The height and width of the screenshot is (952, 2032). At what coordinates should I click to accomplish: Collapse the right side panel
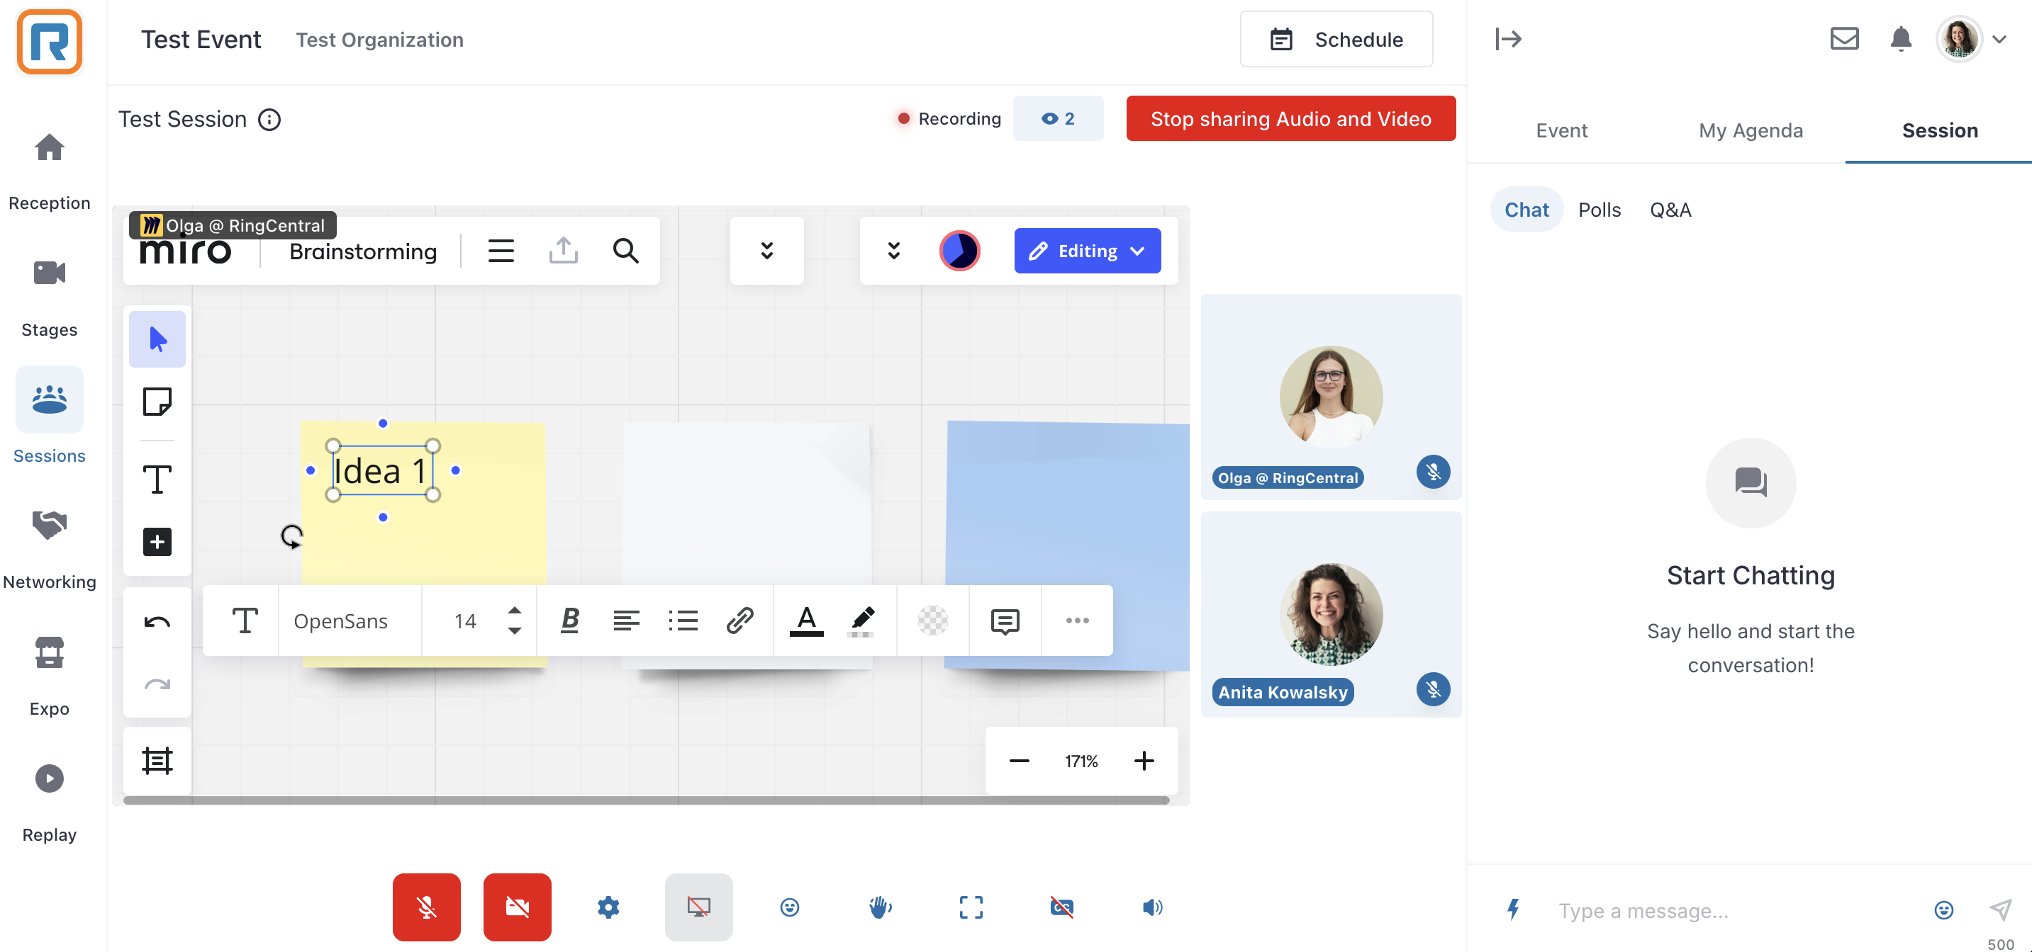(x=1508, y=39)
